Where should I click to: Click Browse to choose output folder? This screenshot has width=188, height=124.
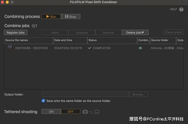139,94
